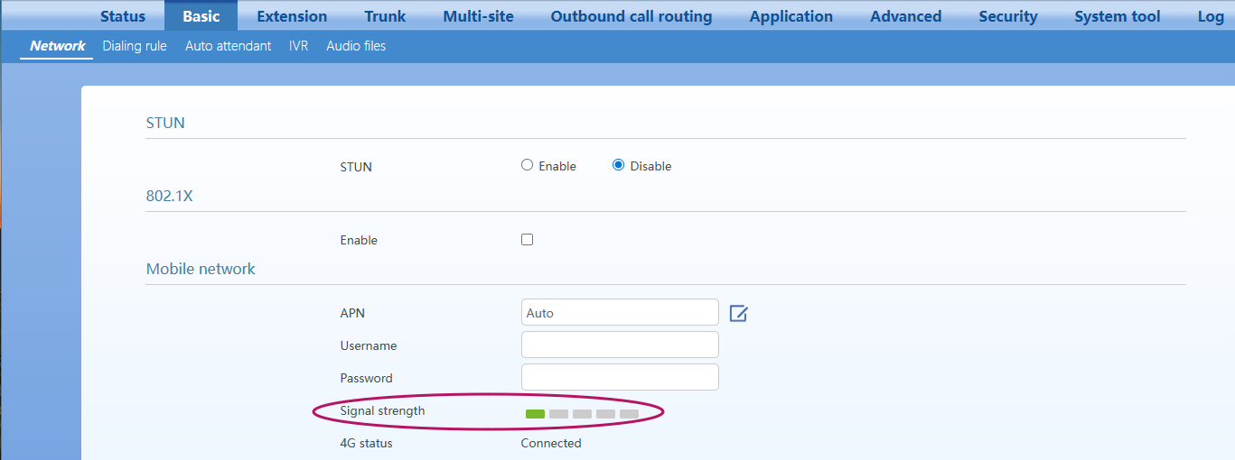This screenshot has width=1235, height=460.
Task: Go to the Audio files sub-tab
Action: tap(356, 46)
